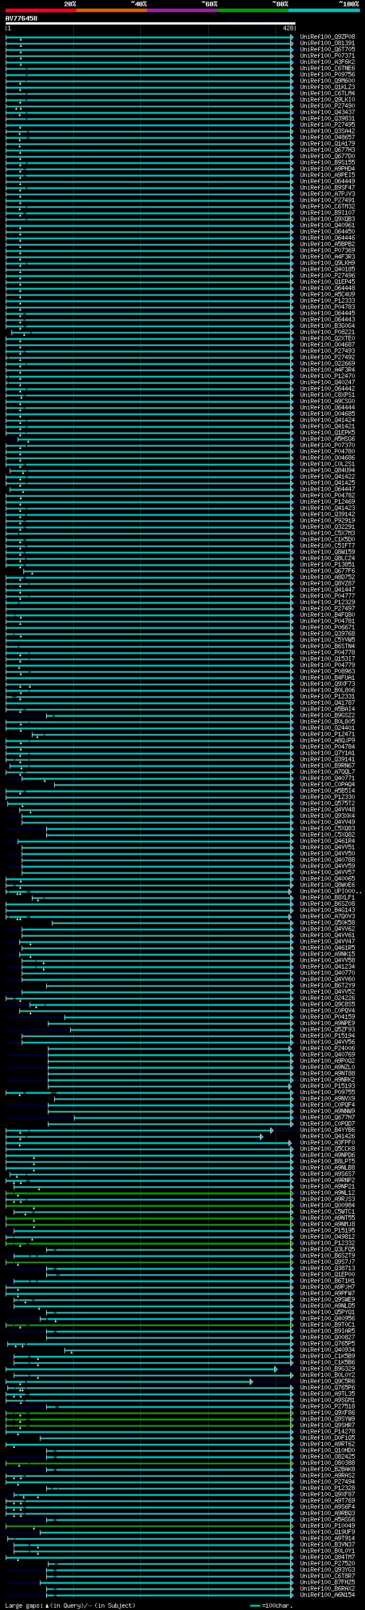Select the UniRef100_A3FPF0 label
The height and width of the screenshot is (1610, 365).
(x=327, y=1142)
